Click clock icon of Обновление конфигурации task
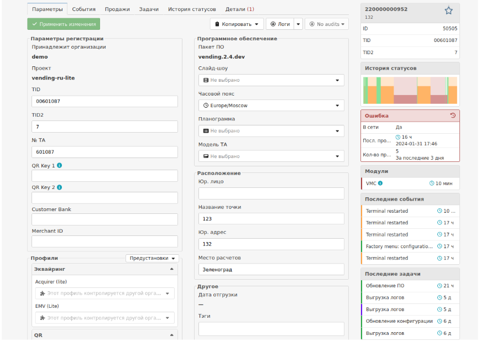This screenshot has height=341, width=481. coord(440,321)
